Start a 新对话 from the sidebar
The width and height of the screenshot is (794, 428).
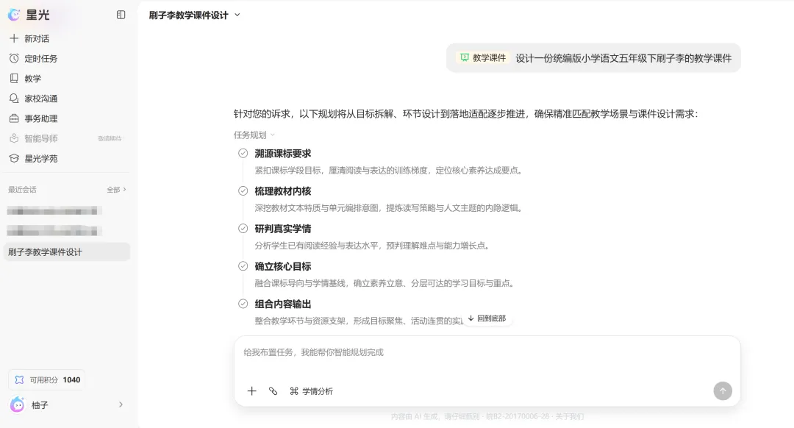29,38
